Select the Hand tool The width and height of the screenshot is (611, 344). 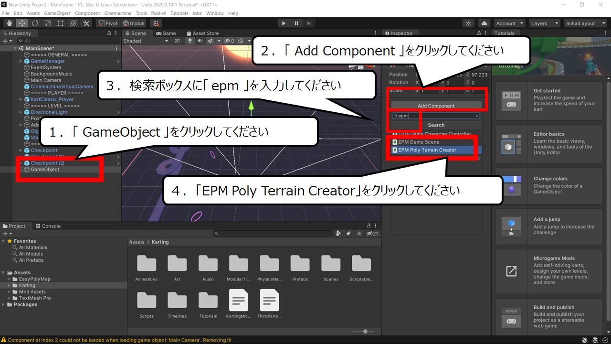point(10,23)
